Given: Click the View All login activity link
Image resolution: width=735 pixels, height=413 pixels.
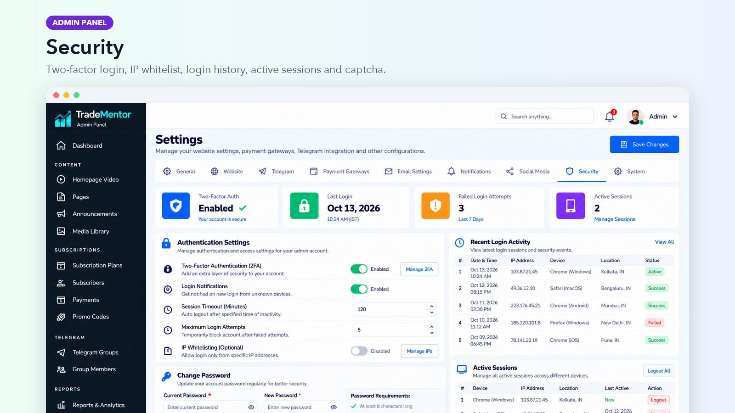Looking at the screenshot, I should (x=664, y=242).
